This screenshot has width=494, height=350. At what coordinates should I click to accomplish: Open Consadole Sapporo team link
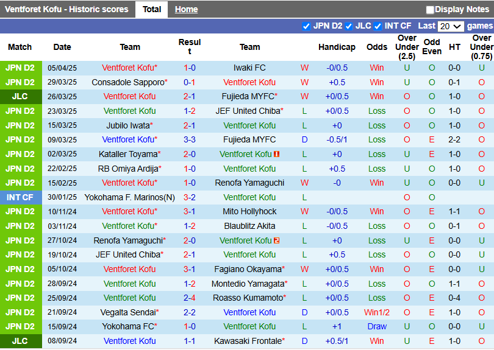click(129, 82)
